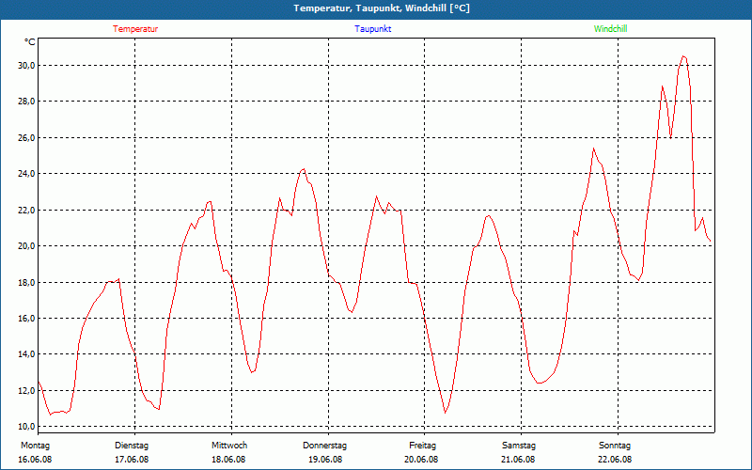Screen dimensions: 752x470
Task: Click the 30,0 axis value
Action: click(x=26, y=65)
